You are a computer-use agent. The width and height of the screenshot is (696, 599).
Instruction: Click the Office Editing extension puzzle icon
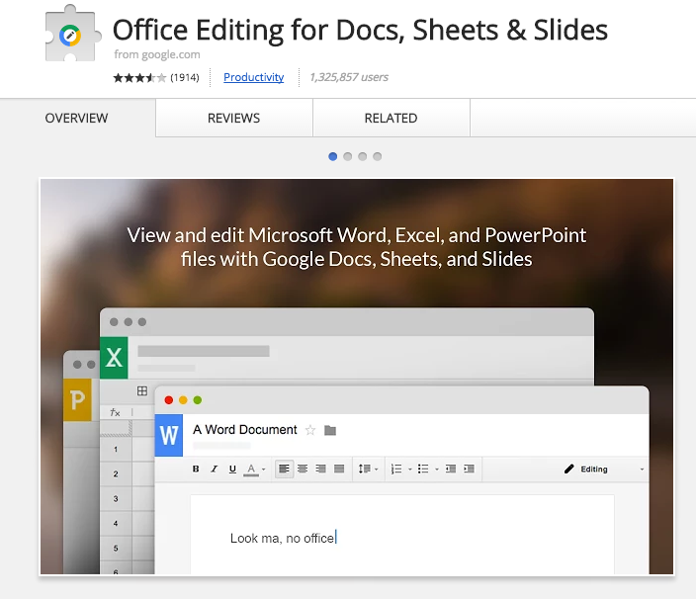coord(73,34)
